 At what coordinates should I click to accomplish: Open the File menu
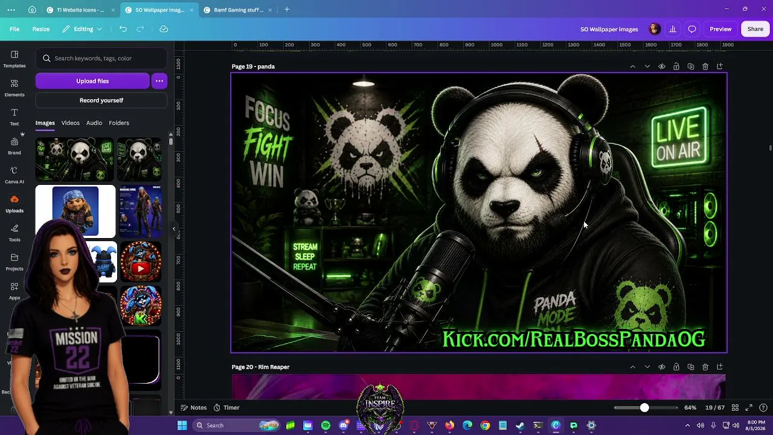14,29
